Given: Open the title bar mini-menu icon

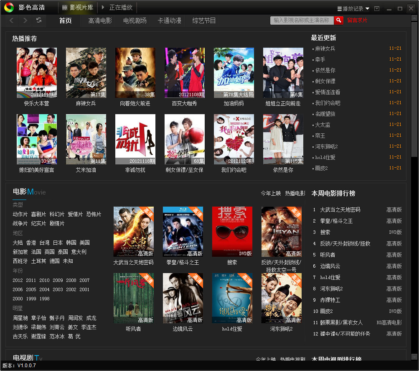Looking at the screenshot, I should click(377, 8).
